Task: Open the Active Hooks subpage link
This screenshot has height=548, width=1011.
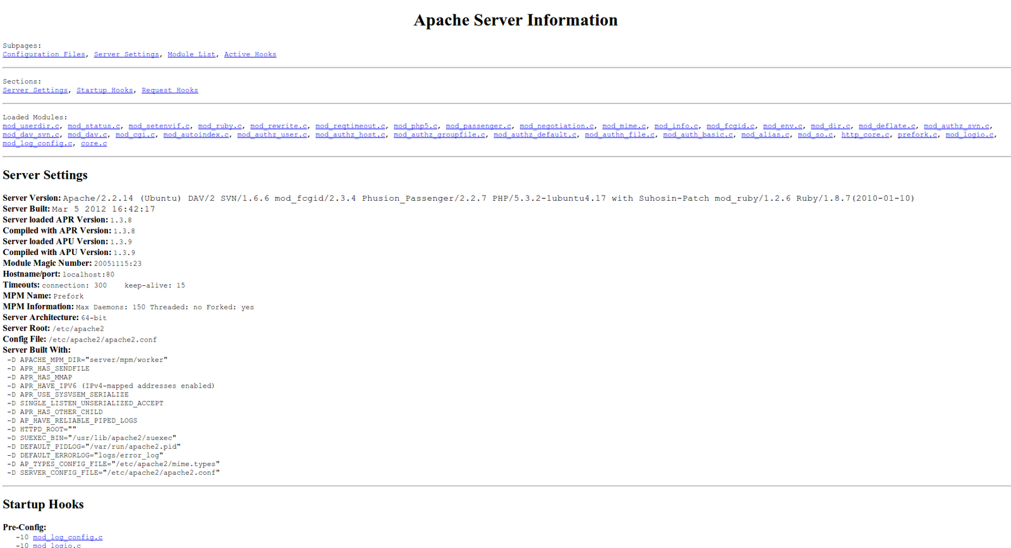Action: [x=250, y=54]
